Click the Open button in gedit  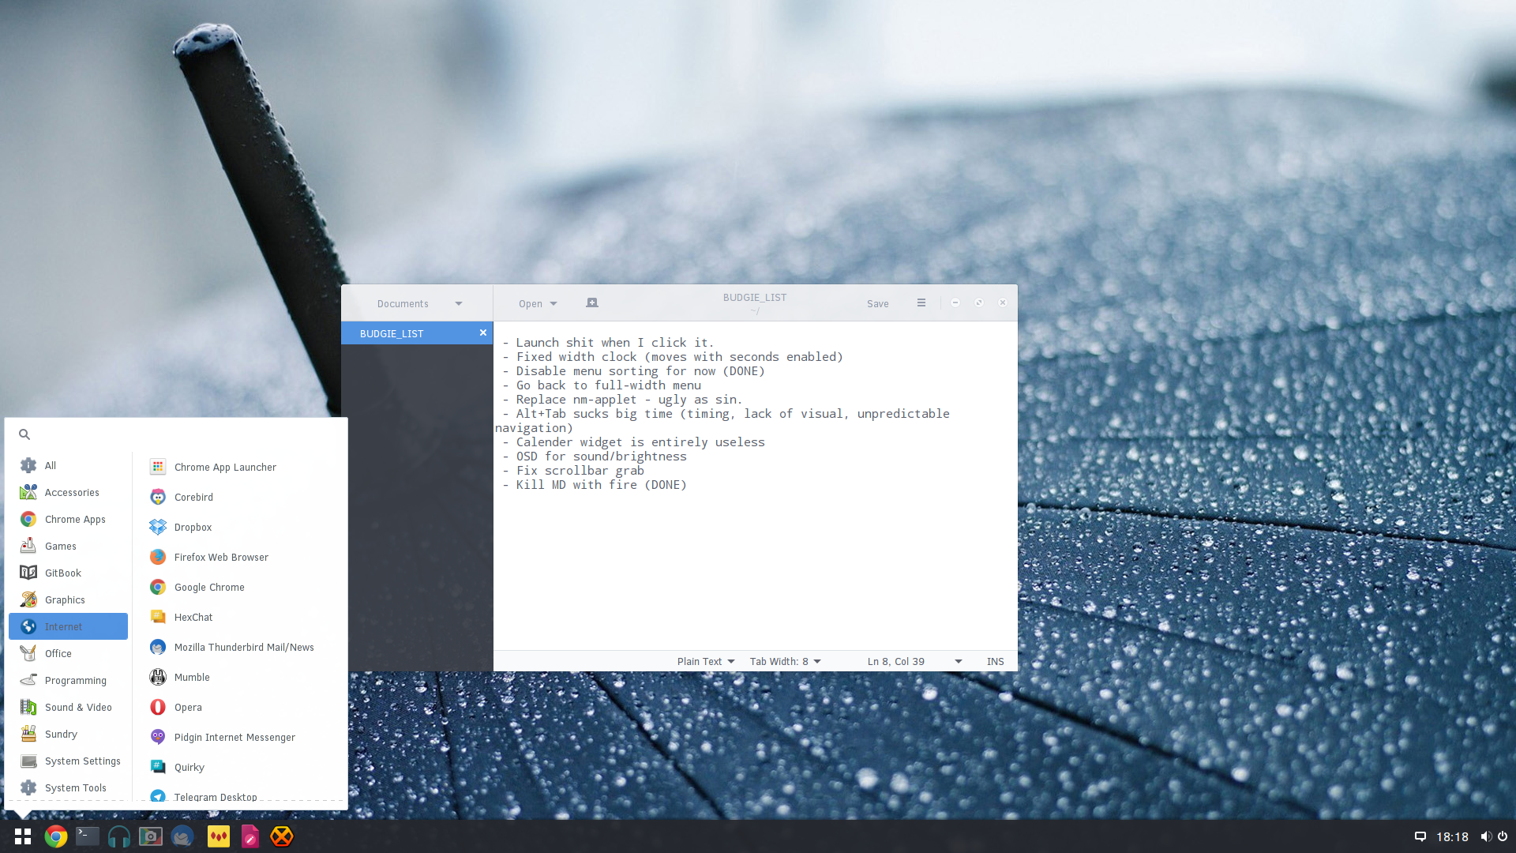(x=531, y=303)
